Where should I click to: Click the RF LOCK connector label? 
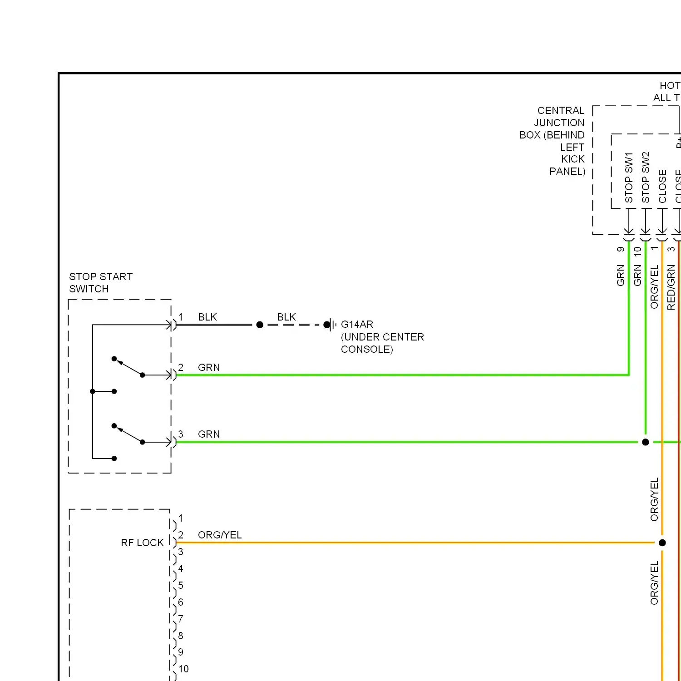pos(142,543)
